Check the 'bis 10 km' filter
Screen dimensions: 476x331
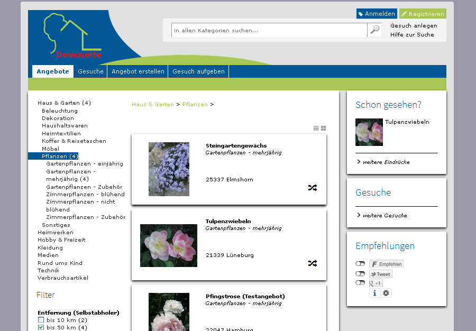point(41,320)
